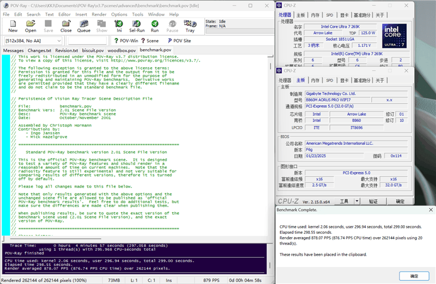Image resolution: width=436 pixels, height=284 pixels.
Task: Click the top CPU-Z window title icon
Action: 279,5
